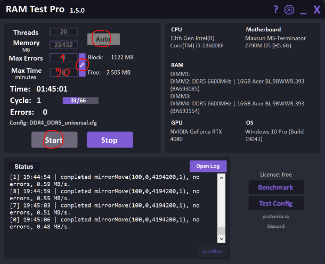Click the Memory MB input field

(63, 45)
